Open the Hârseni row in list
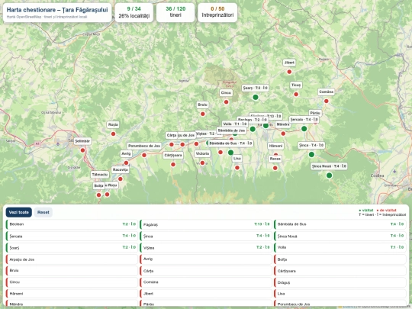 [72, 294]
